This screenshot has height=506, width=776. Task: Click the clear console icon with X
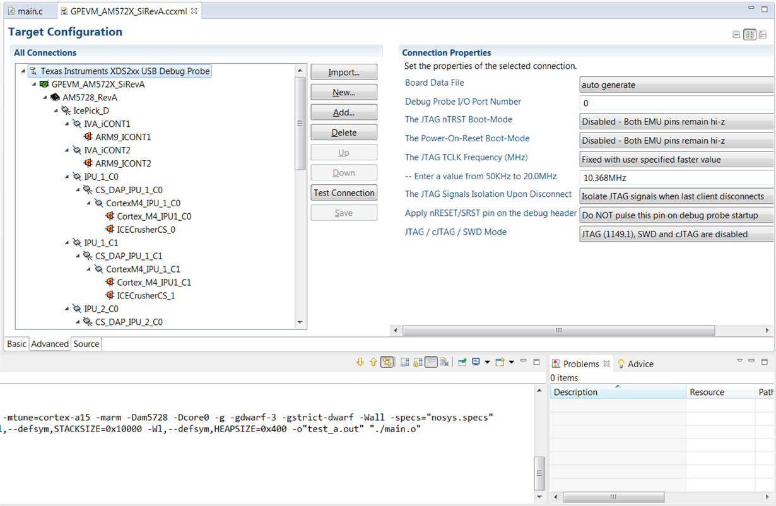coord(444,362)
